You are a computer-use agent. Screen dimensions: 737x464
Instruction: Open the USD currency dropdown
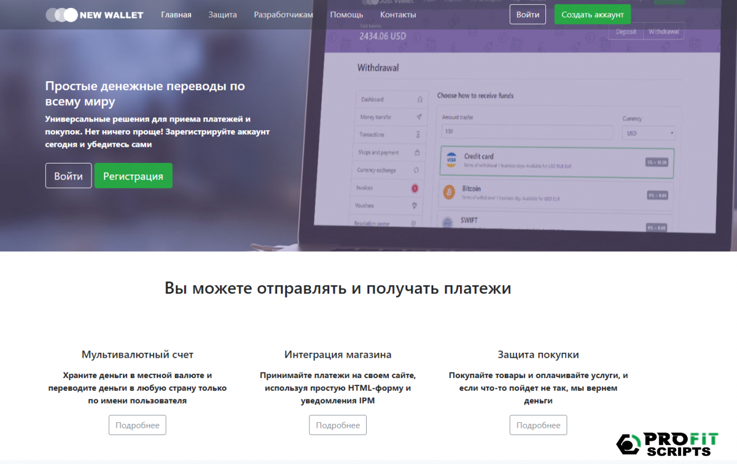point(649,133)
